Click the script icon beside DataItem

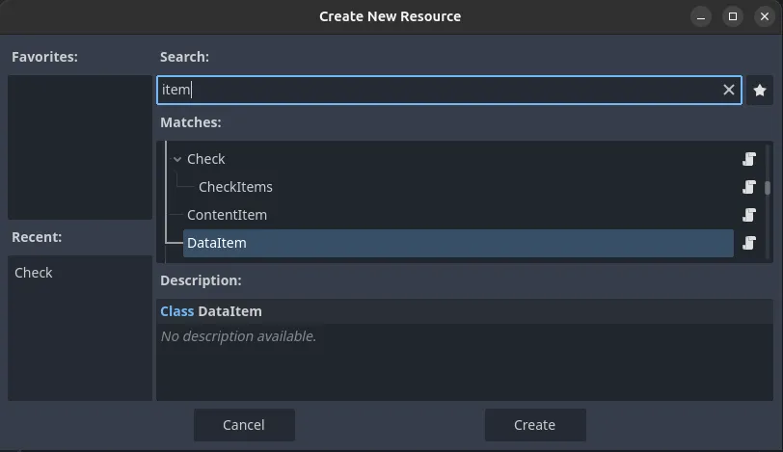tap(748, 243)
